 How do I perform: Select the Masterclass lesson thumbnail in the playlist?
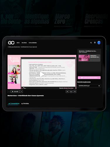click(x=84, y=58)
